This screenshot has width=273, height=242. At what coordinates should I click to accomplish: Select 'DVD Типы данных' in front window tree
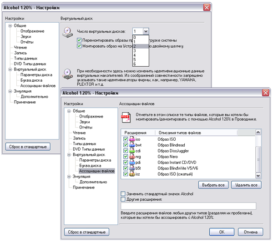[89, 149]
